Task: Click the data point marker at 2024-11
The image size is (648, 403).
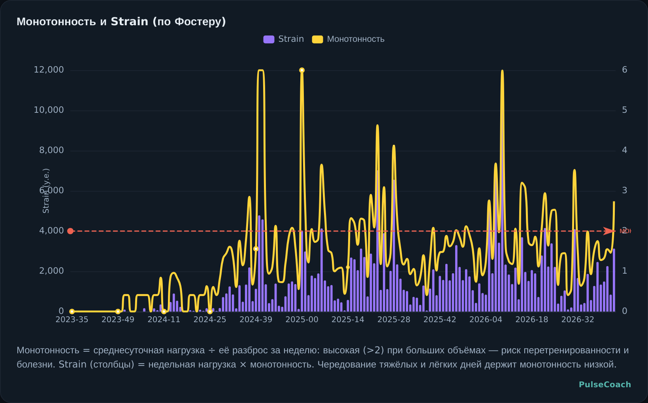Action: tap(164, 312)
